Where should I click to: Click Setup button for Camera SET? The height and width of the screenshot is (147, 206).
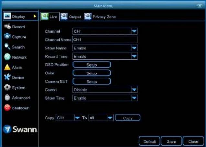pos(92,81)
